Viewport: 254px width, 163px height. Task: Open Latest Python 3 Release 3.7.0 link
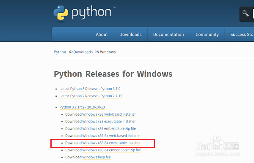[90, 89]
